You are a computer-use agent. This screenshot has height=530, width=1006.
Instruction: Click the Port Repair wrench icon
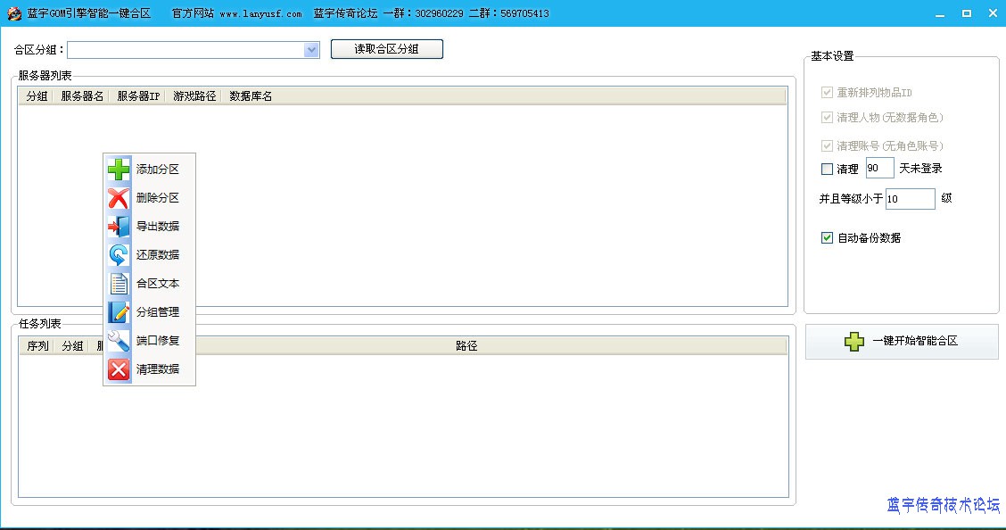pos(119,341)
